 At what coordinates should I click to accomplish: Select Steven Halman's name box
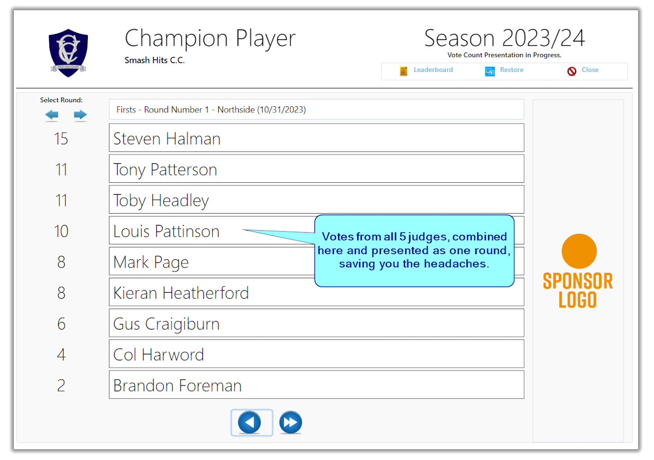point(316,138)
